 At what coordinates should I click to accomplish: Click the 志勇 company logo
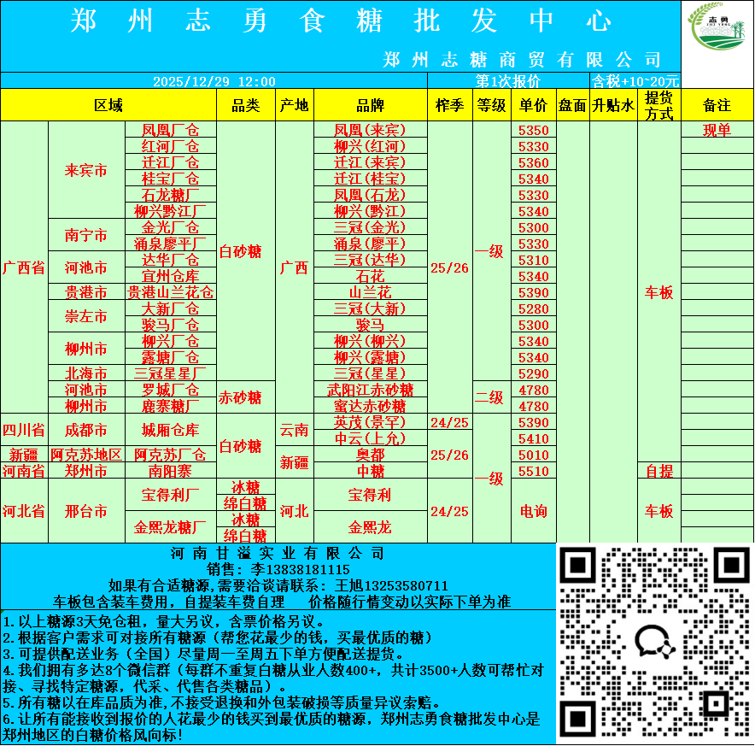click(717, 36)
